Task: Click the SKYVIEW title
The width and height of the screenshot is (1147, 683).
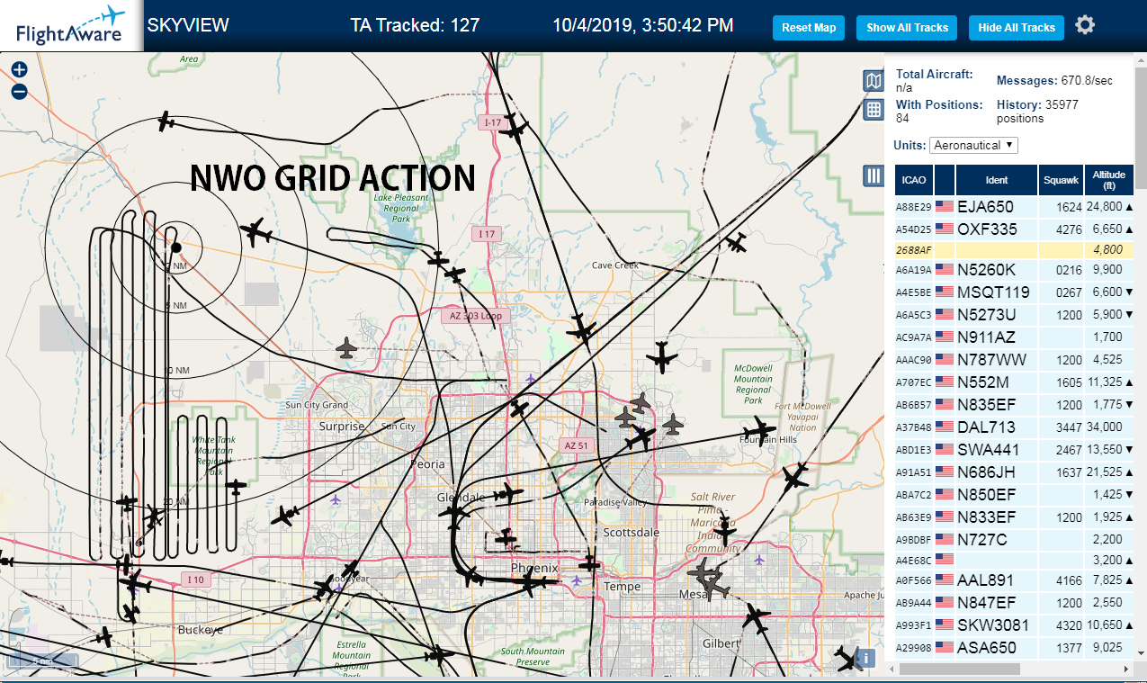Action: 188,25
